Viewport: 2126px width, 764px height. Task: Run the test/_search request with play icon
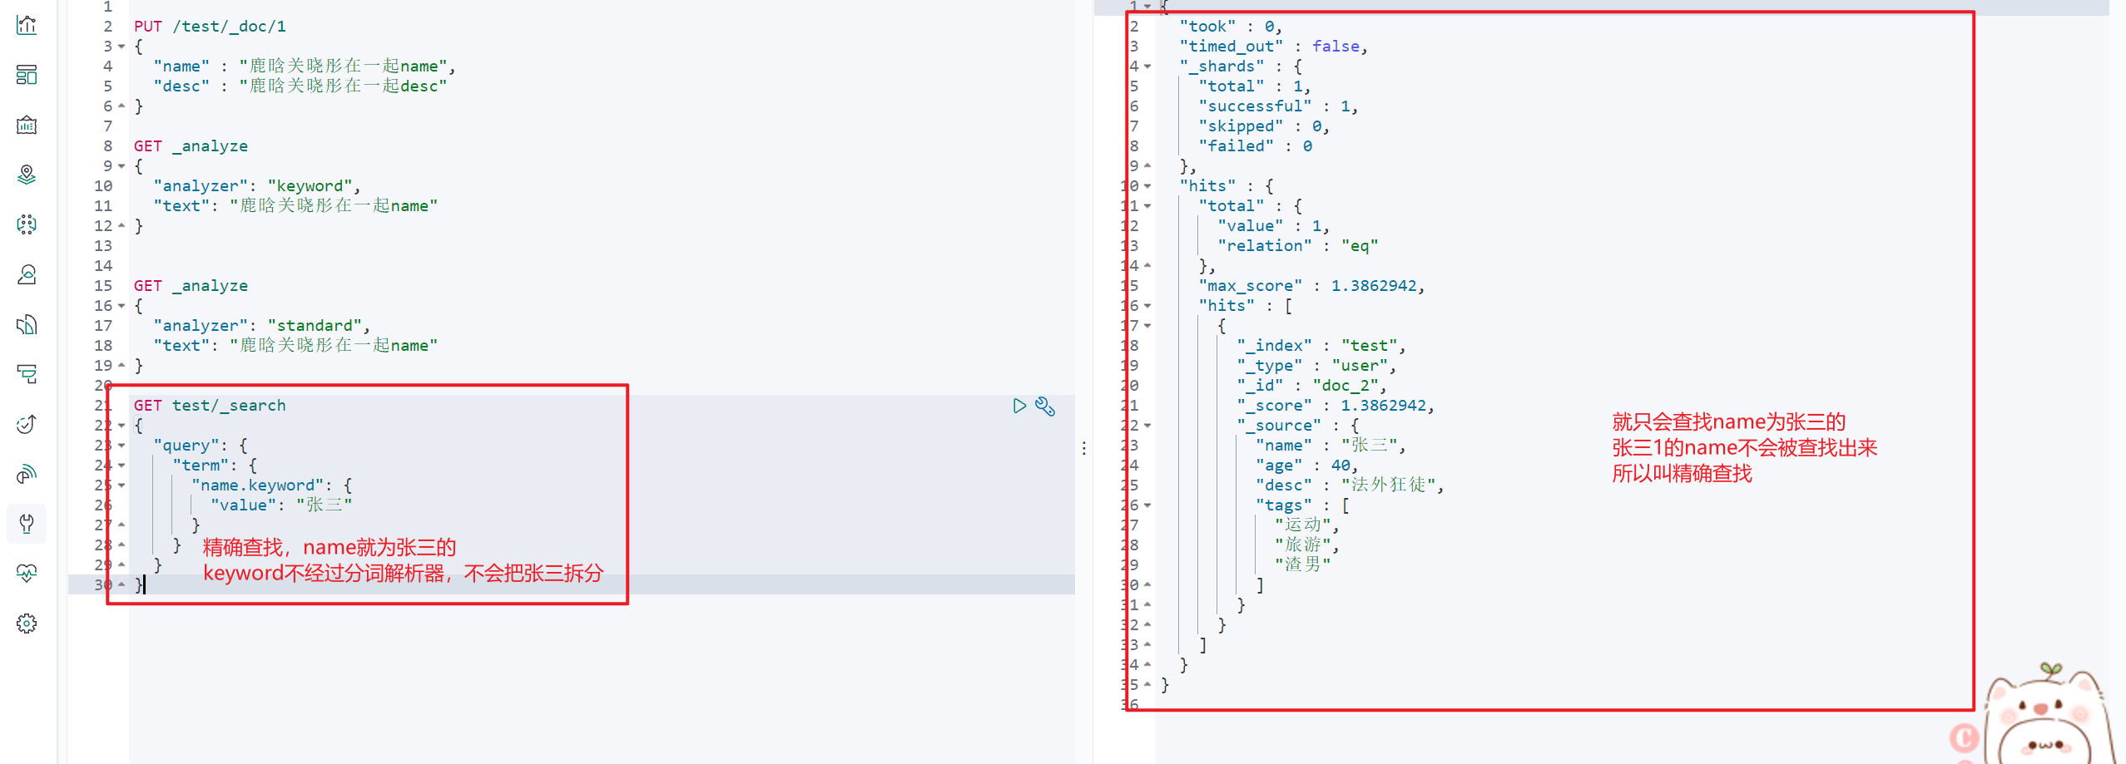click(1019, 406)
